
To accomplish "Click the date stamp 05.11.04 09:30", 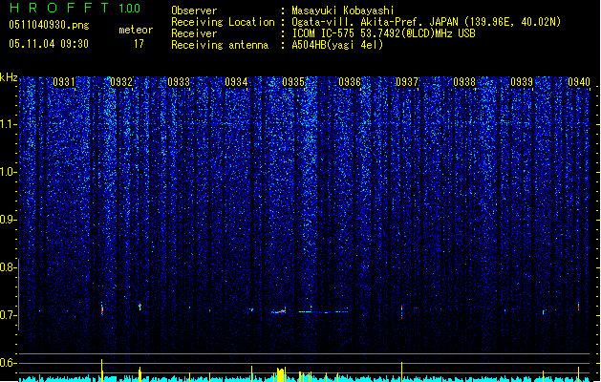I will [49, 44].
